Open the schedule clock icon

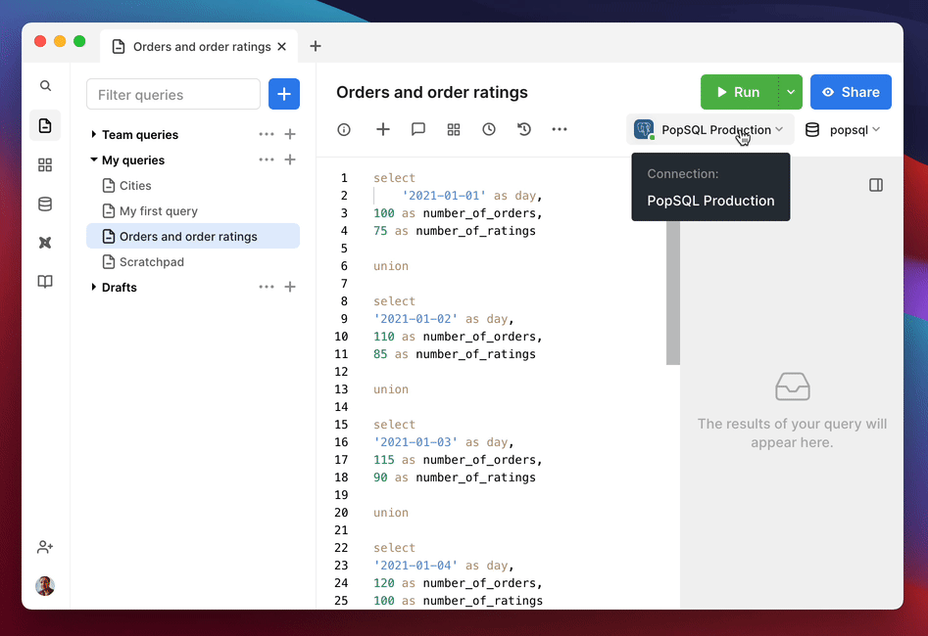(x=489, y=129)
